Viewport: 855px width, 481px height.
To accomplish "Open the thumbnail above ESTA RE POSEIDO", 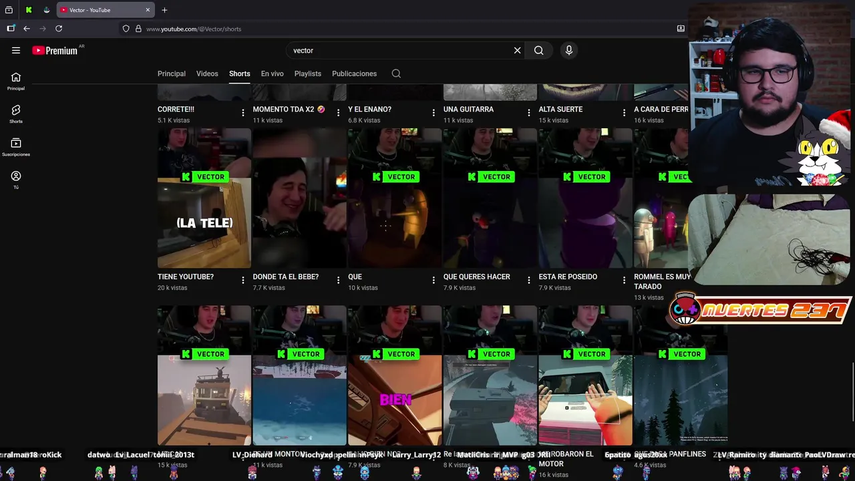I will (585, 198).
